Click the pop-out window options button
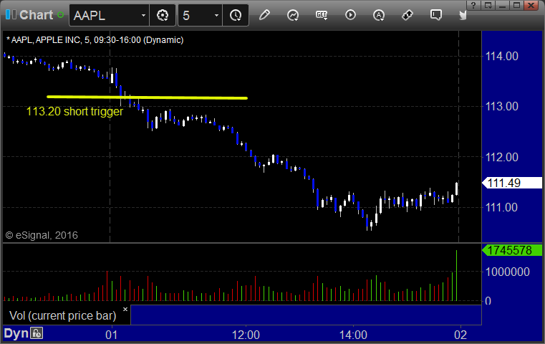Screen dimensions: 545x344 click(x=488, y=5)
